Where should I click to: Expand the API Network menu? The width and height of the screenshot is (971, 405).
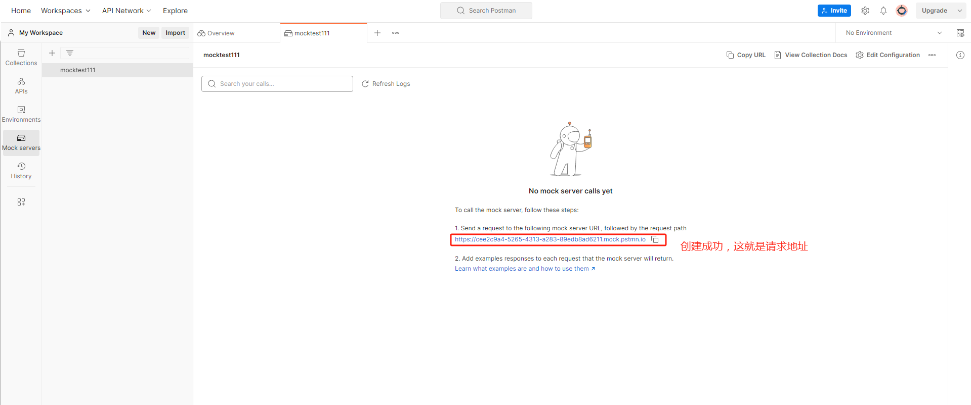click(x=126, y=11)
